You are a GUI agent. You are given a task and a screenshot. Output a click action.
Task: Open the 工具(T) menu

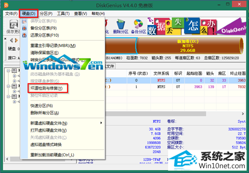(x=63, y=13)
